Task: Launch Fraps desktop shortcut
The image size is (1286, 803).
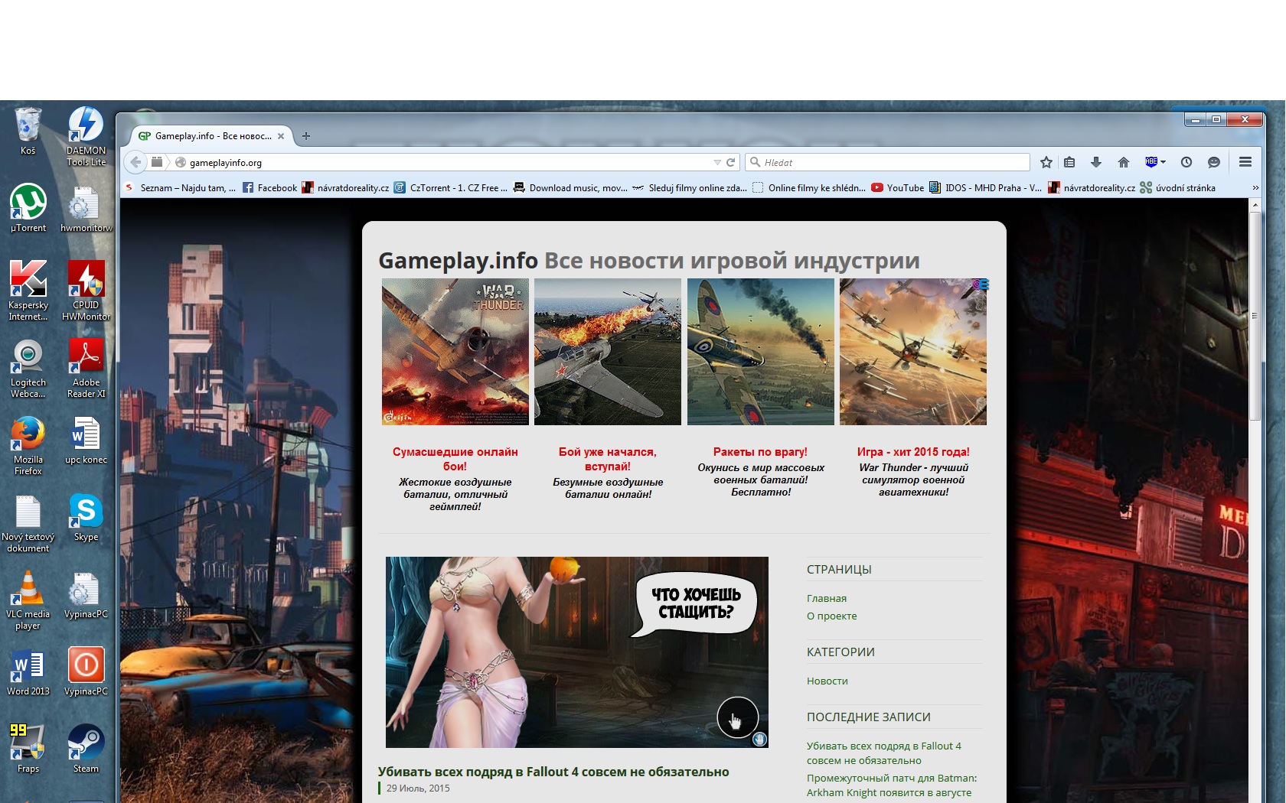Action: pos(28,749)
